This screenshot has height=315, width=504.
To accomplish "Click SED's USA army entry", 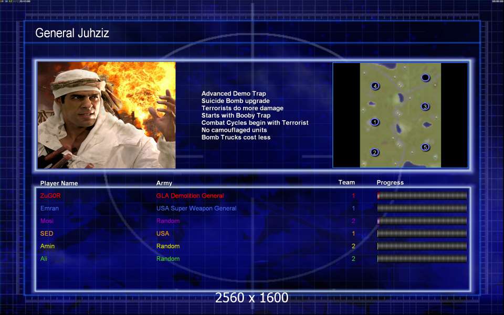I will pos(163,233).
